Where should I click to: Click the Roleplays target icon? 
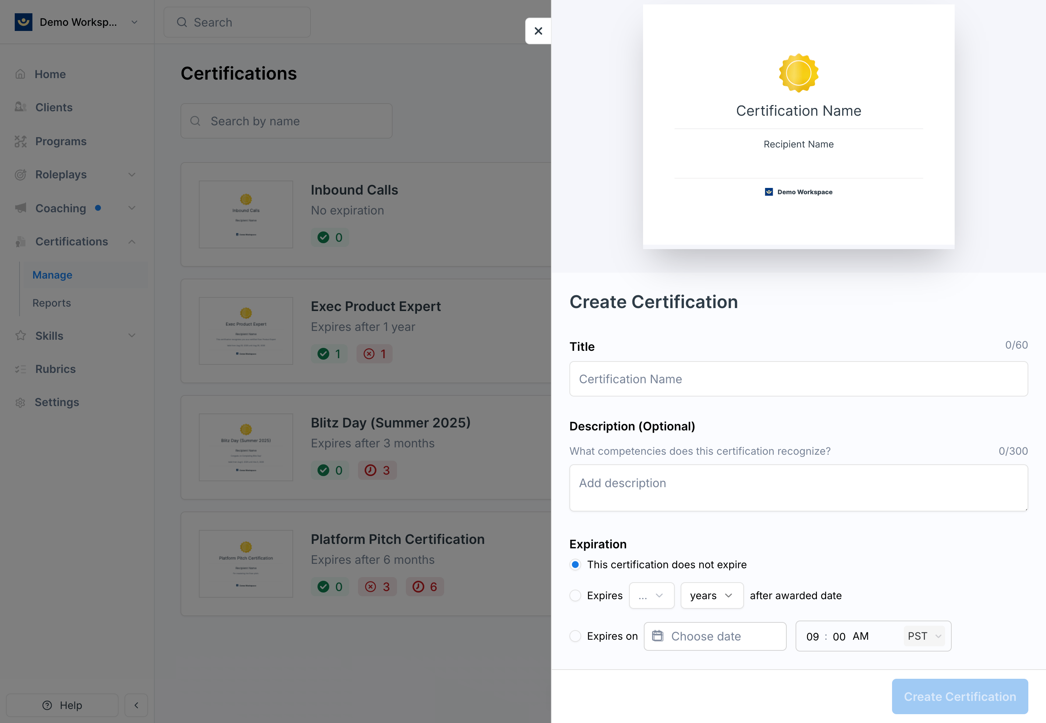coord(20,174)
